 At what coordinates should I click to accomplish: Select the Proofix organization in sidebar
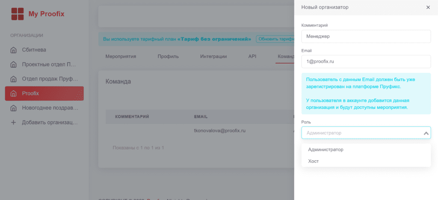point(44,93)
